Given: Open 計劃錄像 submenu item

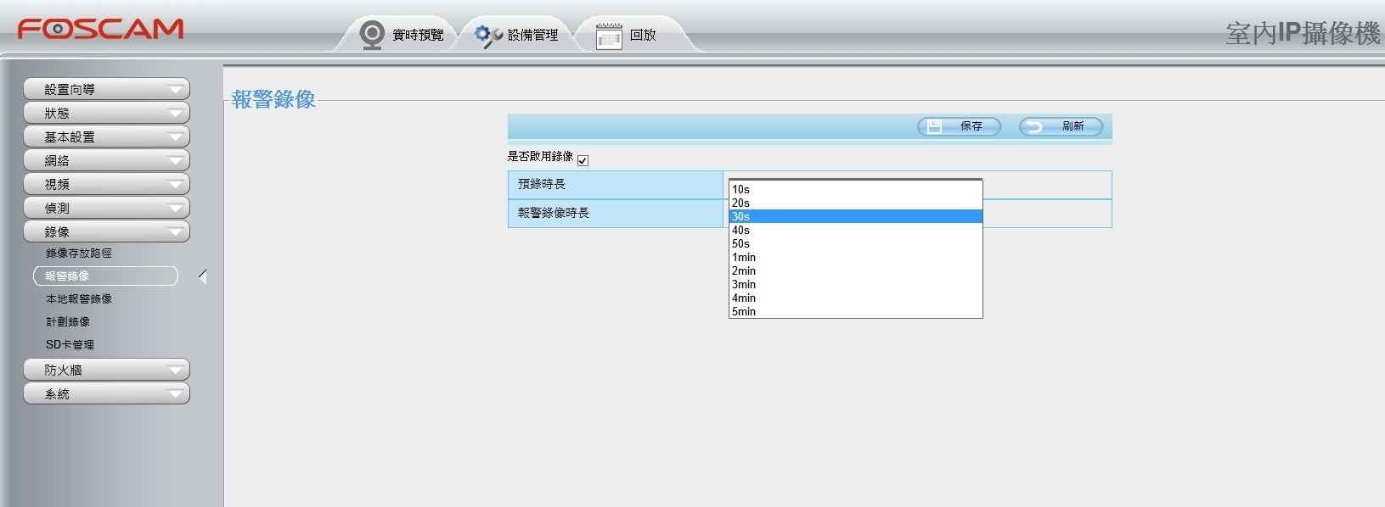Looking at the screenshot, I should point(68,322).
